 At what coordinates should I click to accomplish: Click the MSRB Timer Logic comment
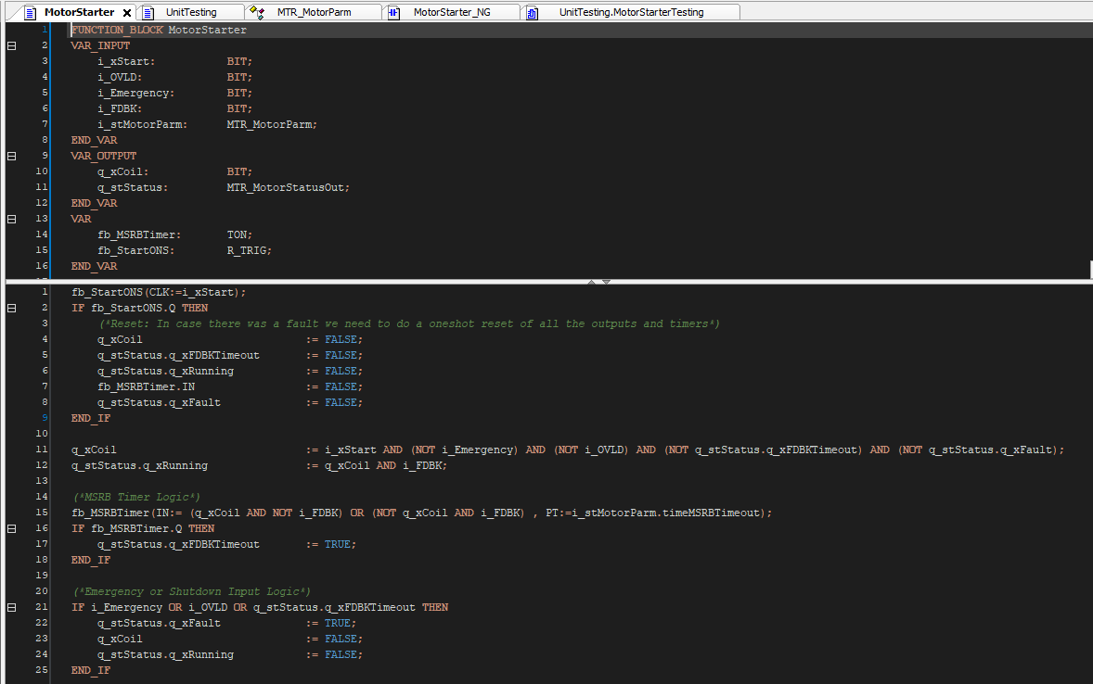[136, 498]
